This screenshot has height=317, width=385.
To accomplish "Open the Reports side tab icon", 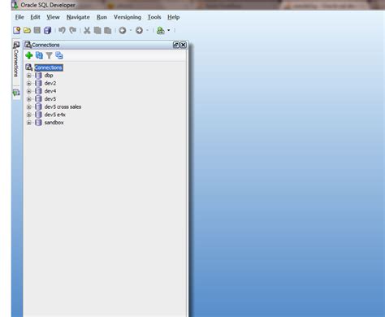I will 16,93.
